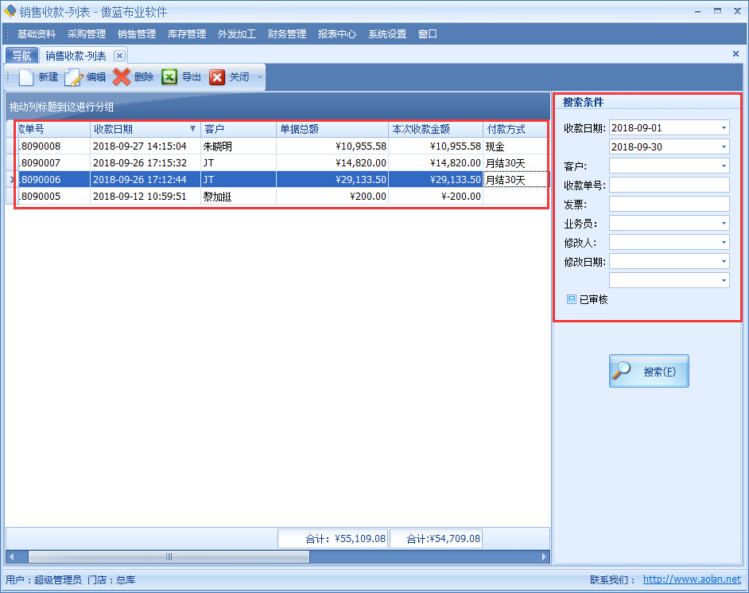The image size is (749, 593).
Task: Open the 客户 dropdown in search panel
Action: click(x=724, y=166)
